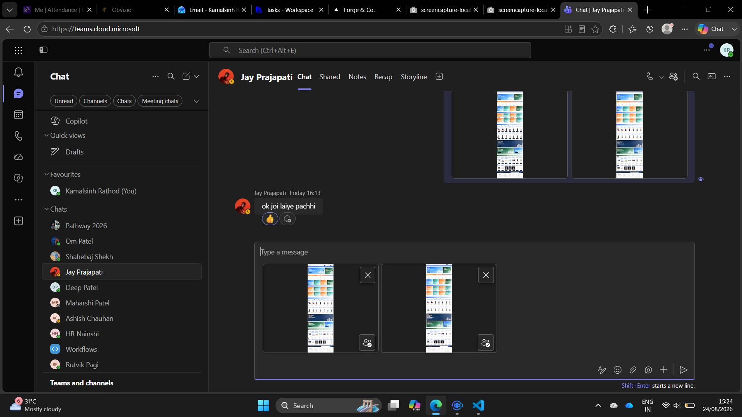This screenshot has height=417, width=742.
Task: Open Calendar from the left rail
Action: click(x=18, y=115)
